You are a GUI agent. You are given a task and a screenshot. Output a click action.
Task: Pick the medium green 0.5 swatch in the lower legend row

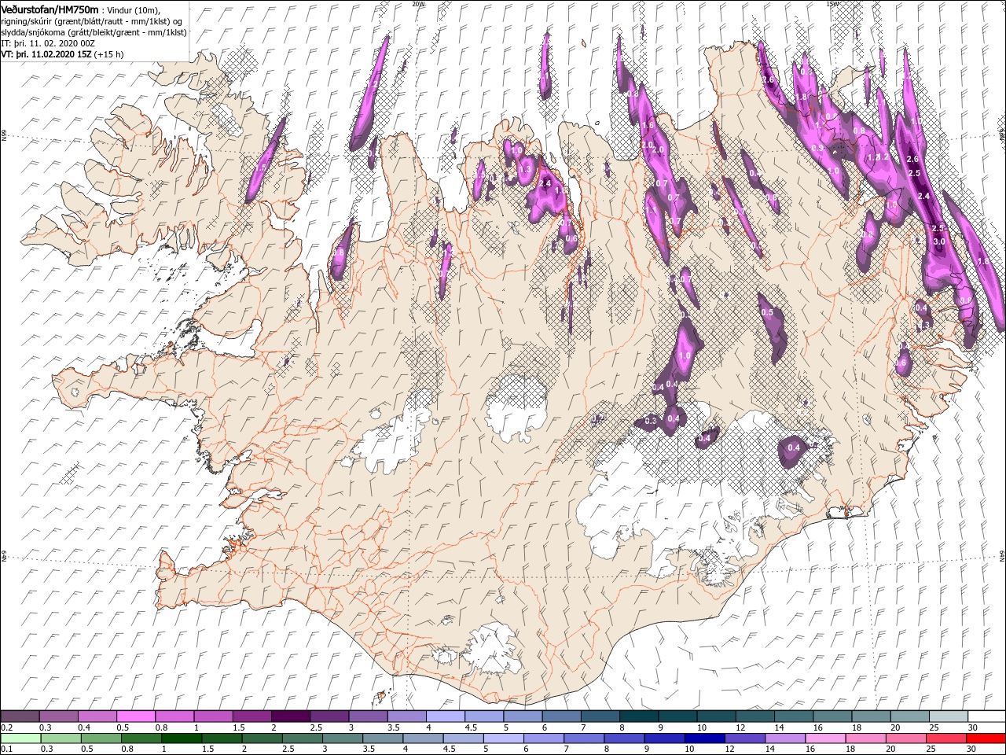click(101, 738)
